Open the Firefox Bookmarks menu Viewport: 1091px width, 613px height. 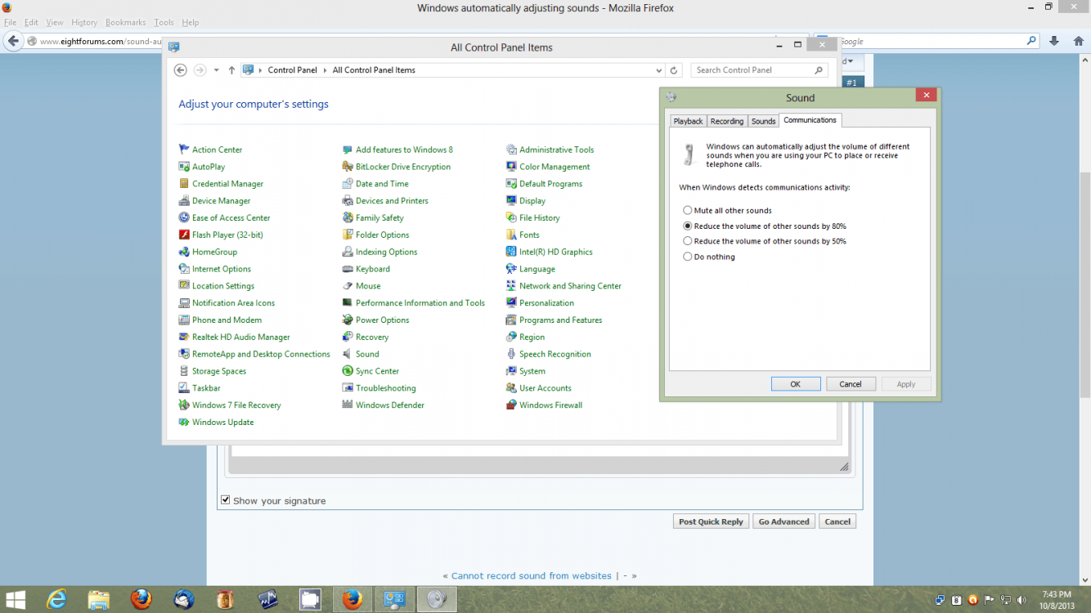coord(126,22)
